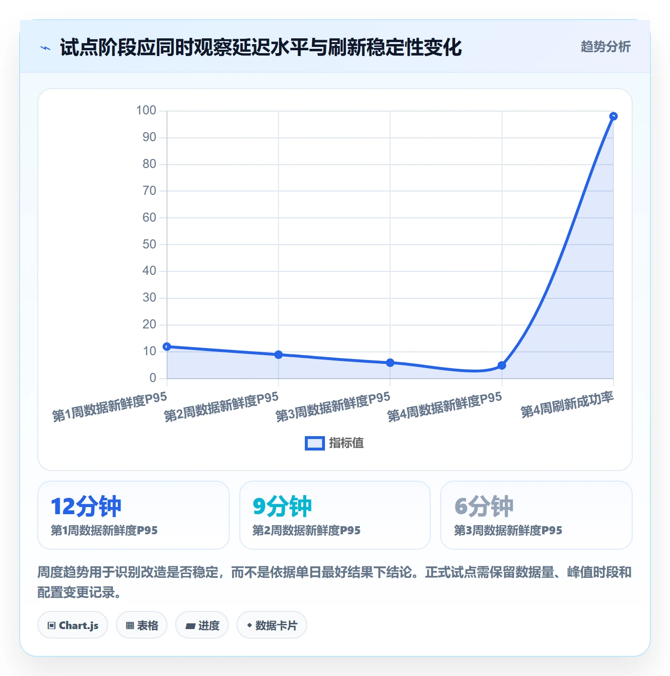Click the 指标值 legend label
Image resolution: width=670 pixels, height=676 pixels.
click(346, 443)
